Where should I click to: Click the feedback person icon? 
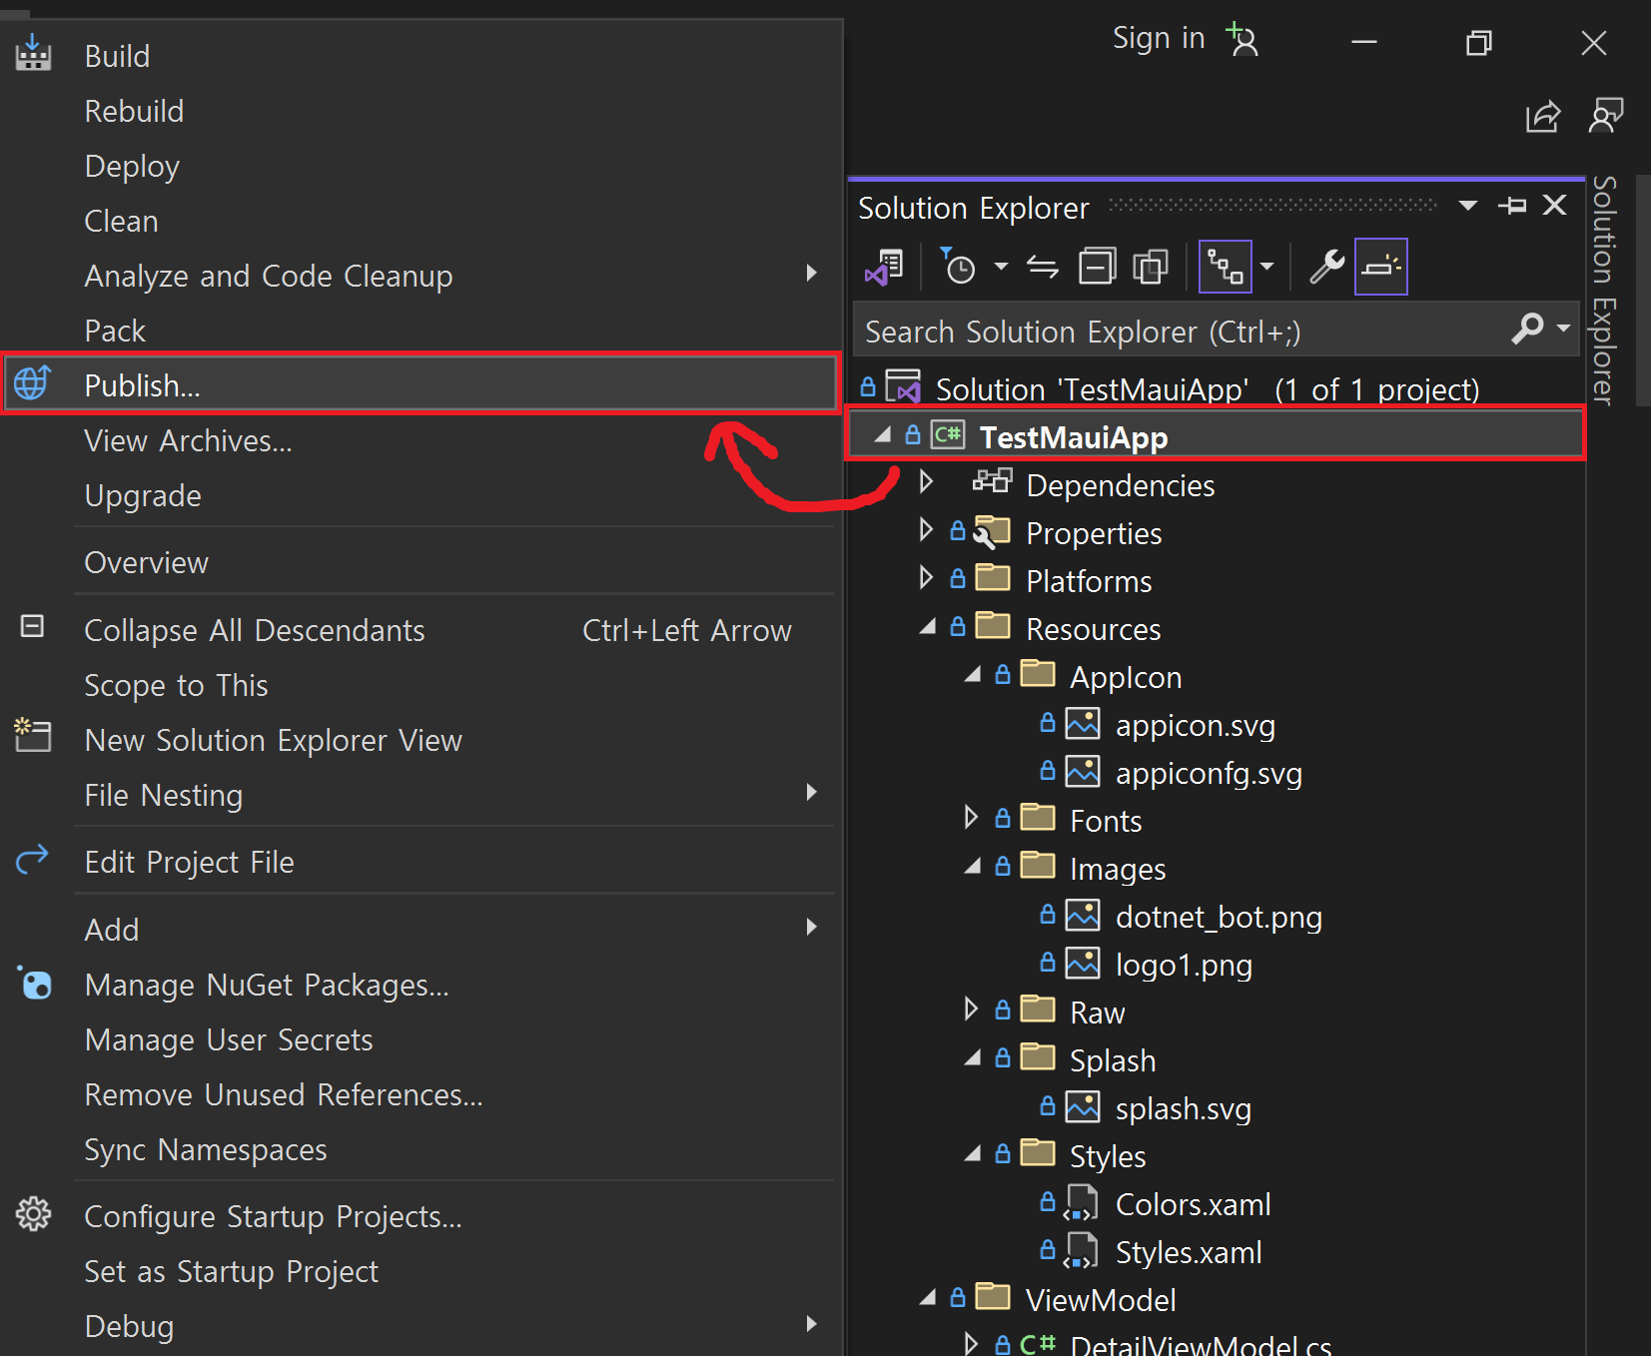click(x=1605, y=117)
